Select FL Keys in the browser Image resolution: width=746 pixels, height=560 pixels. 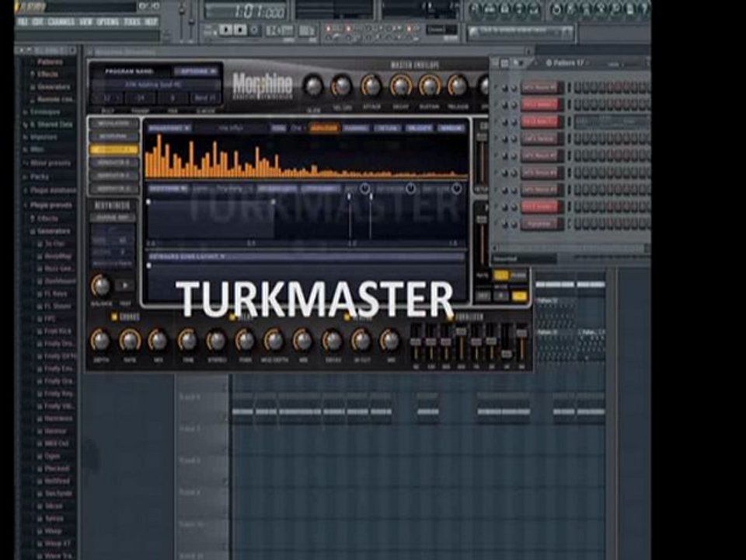(x=57, y=294)
